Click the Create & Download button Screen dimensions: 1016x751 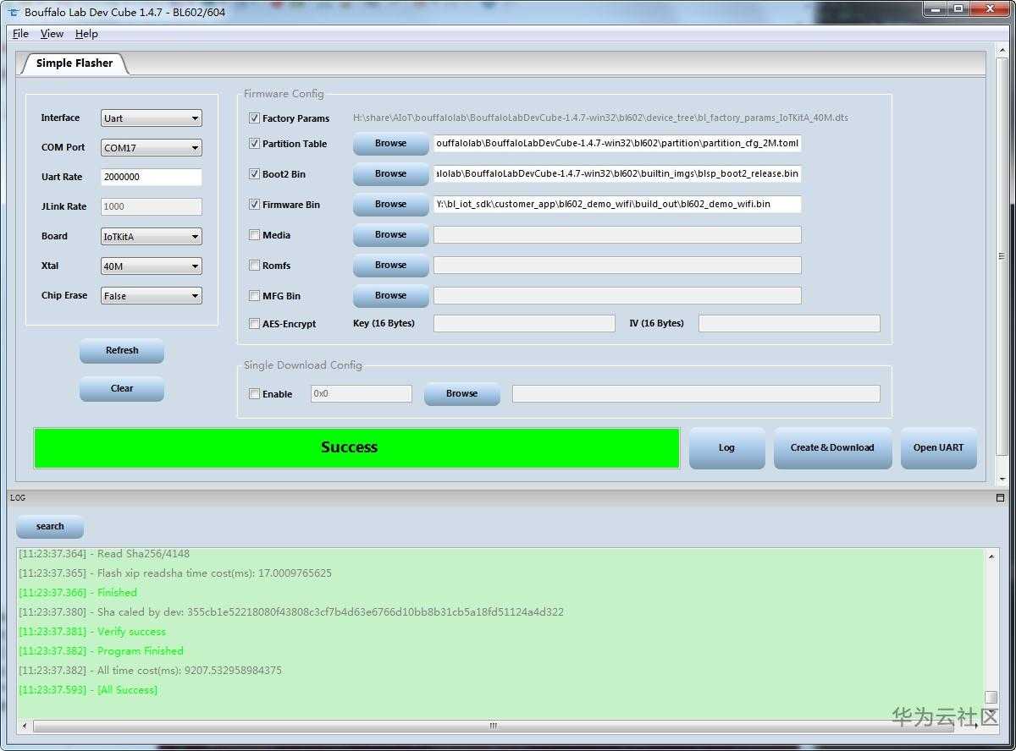pyautogui.click(x=832, y=448)
